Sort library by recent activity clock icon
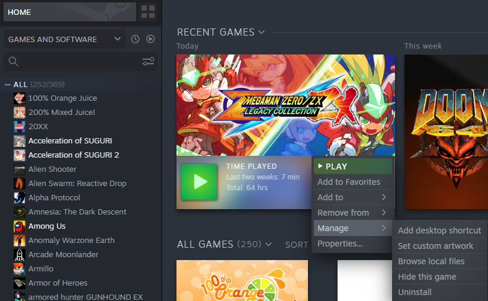Screen dimensions: 488x301 pos(135,39)
